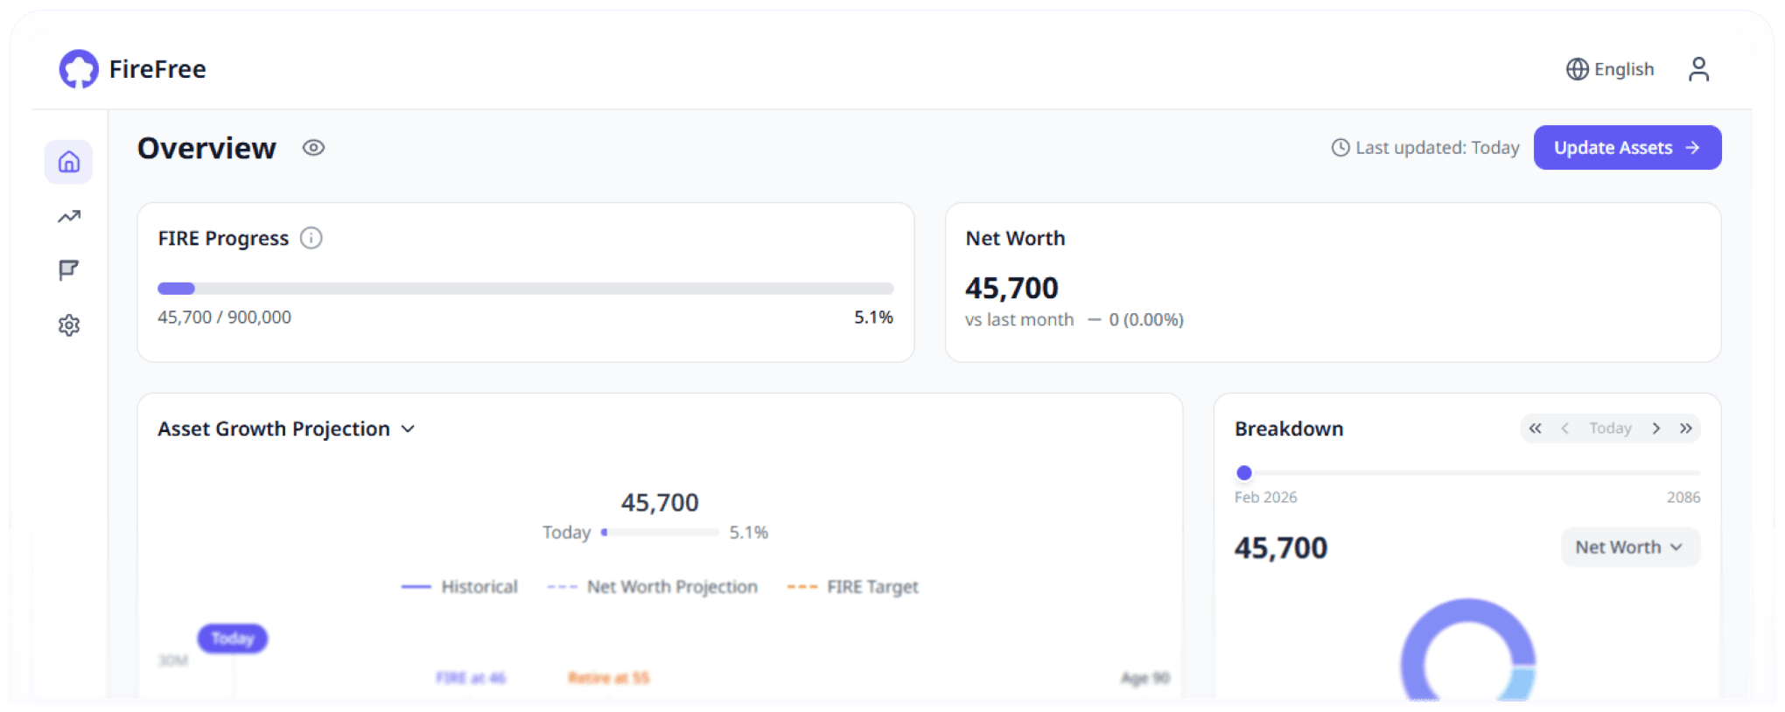Open the settings gear in sidebar

69,325
